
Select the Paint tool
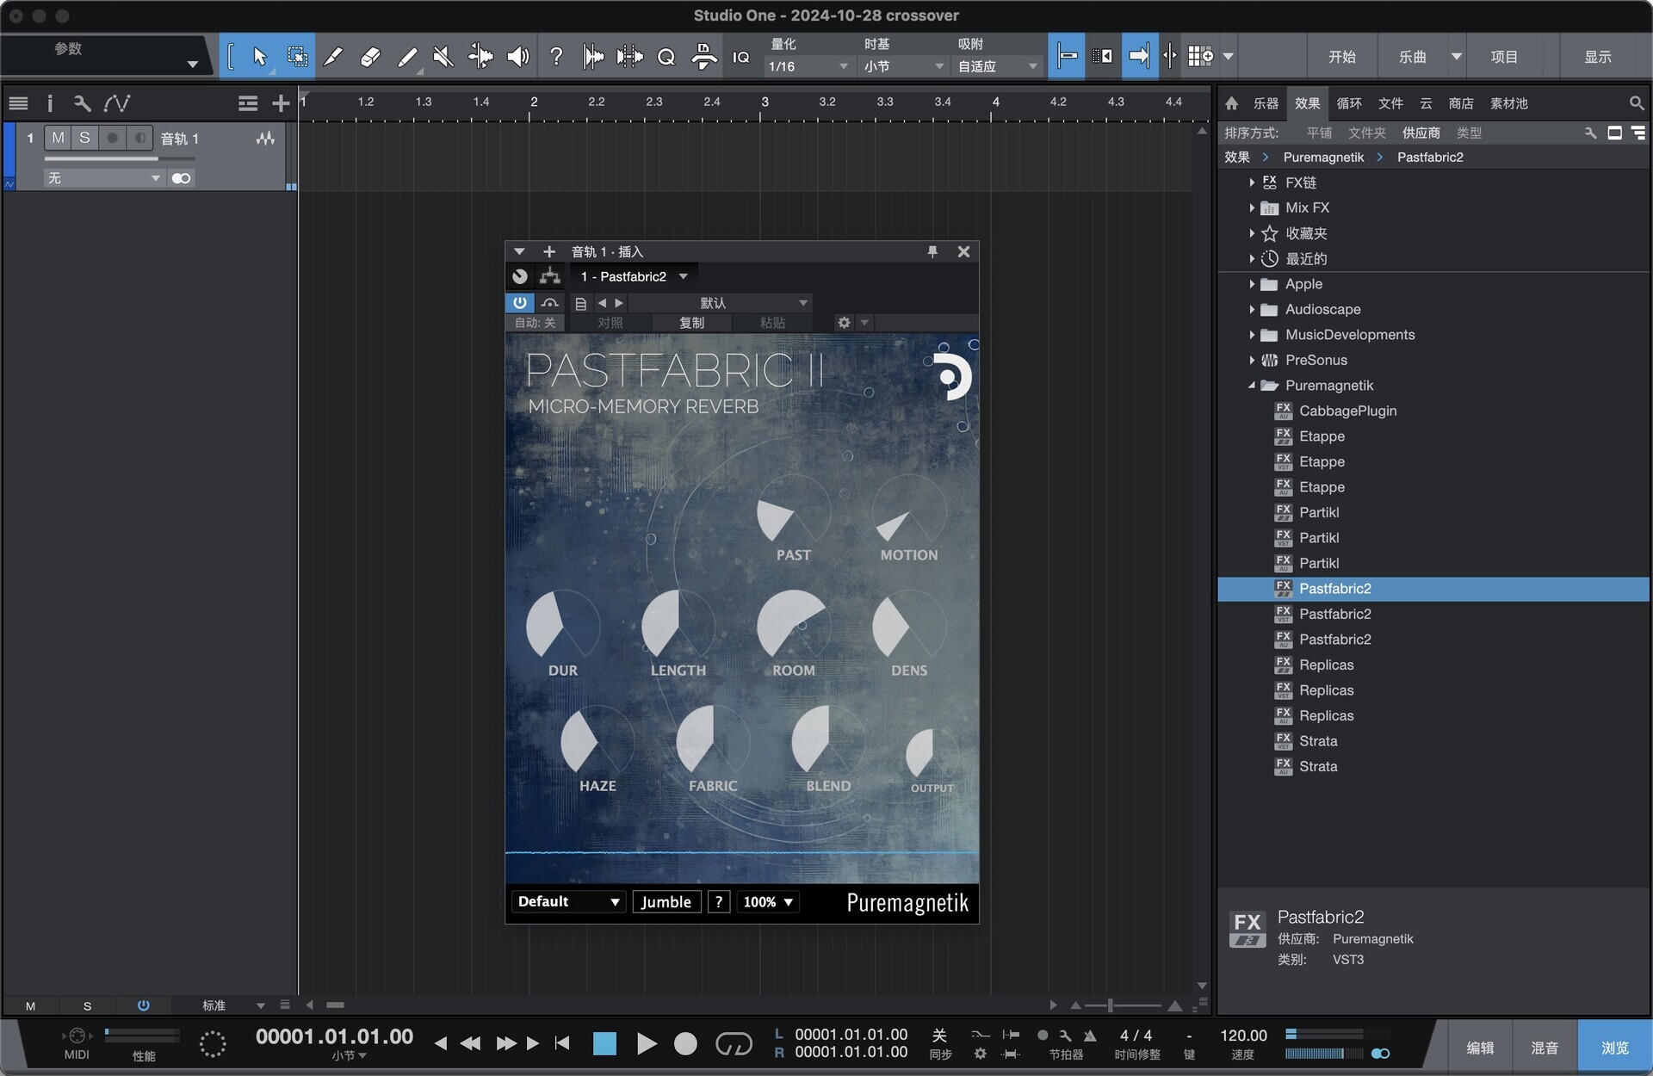pyautogui.click(x=407, y=57)
